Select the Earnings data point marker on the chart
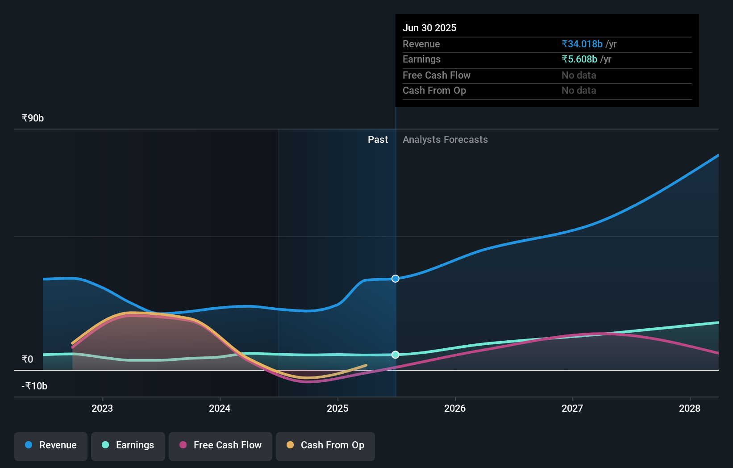 (395, 355)
